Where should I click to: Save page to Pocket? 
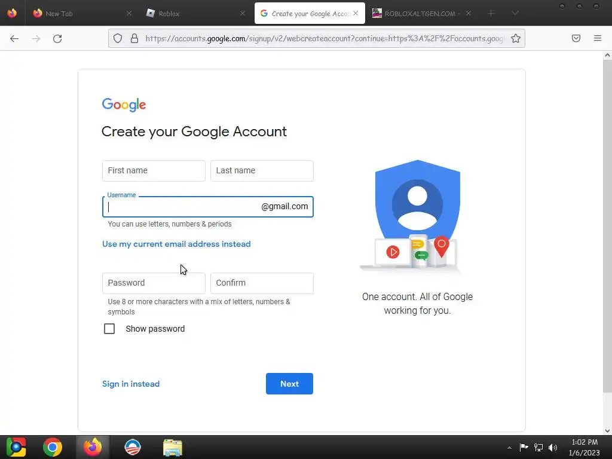pyautogui.click(x=576, y=38)
